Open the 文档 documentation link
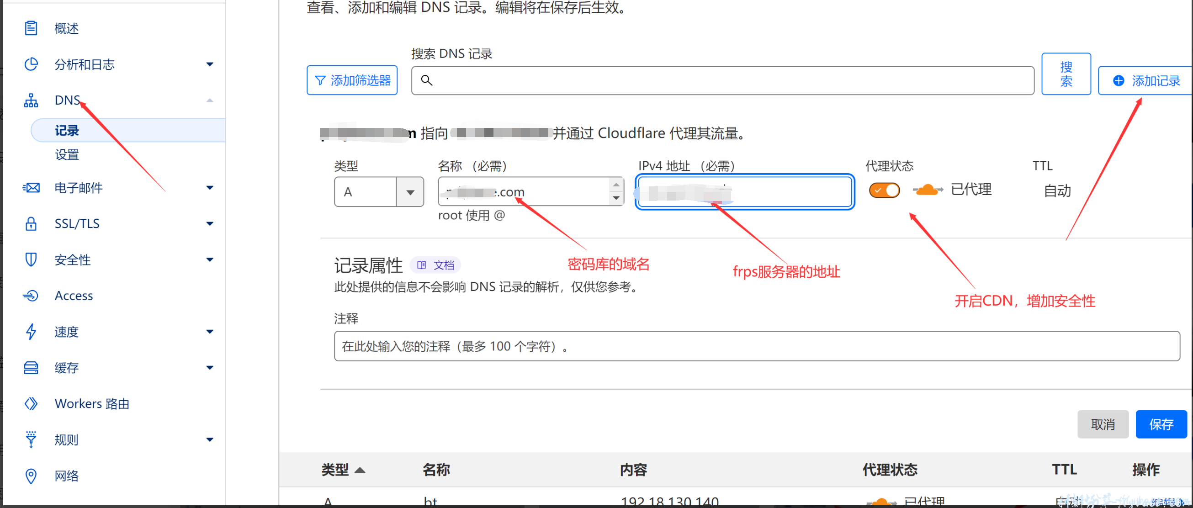Viewport: 1193px width, 508px height. (x=435, y=265)
